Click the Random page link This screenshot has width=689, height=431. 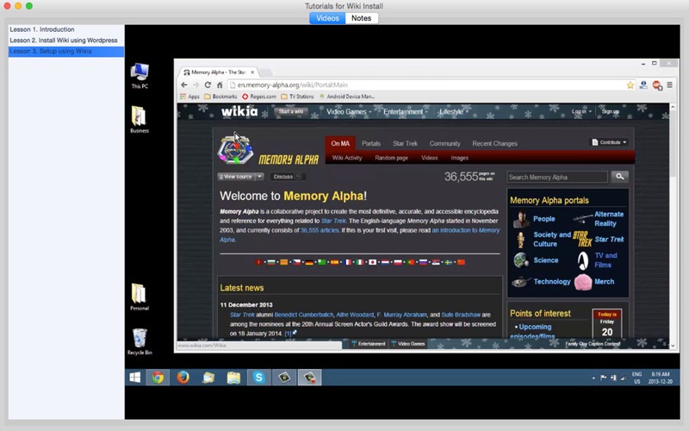(x=391, y=158)
